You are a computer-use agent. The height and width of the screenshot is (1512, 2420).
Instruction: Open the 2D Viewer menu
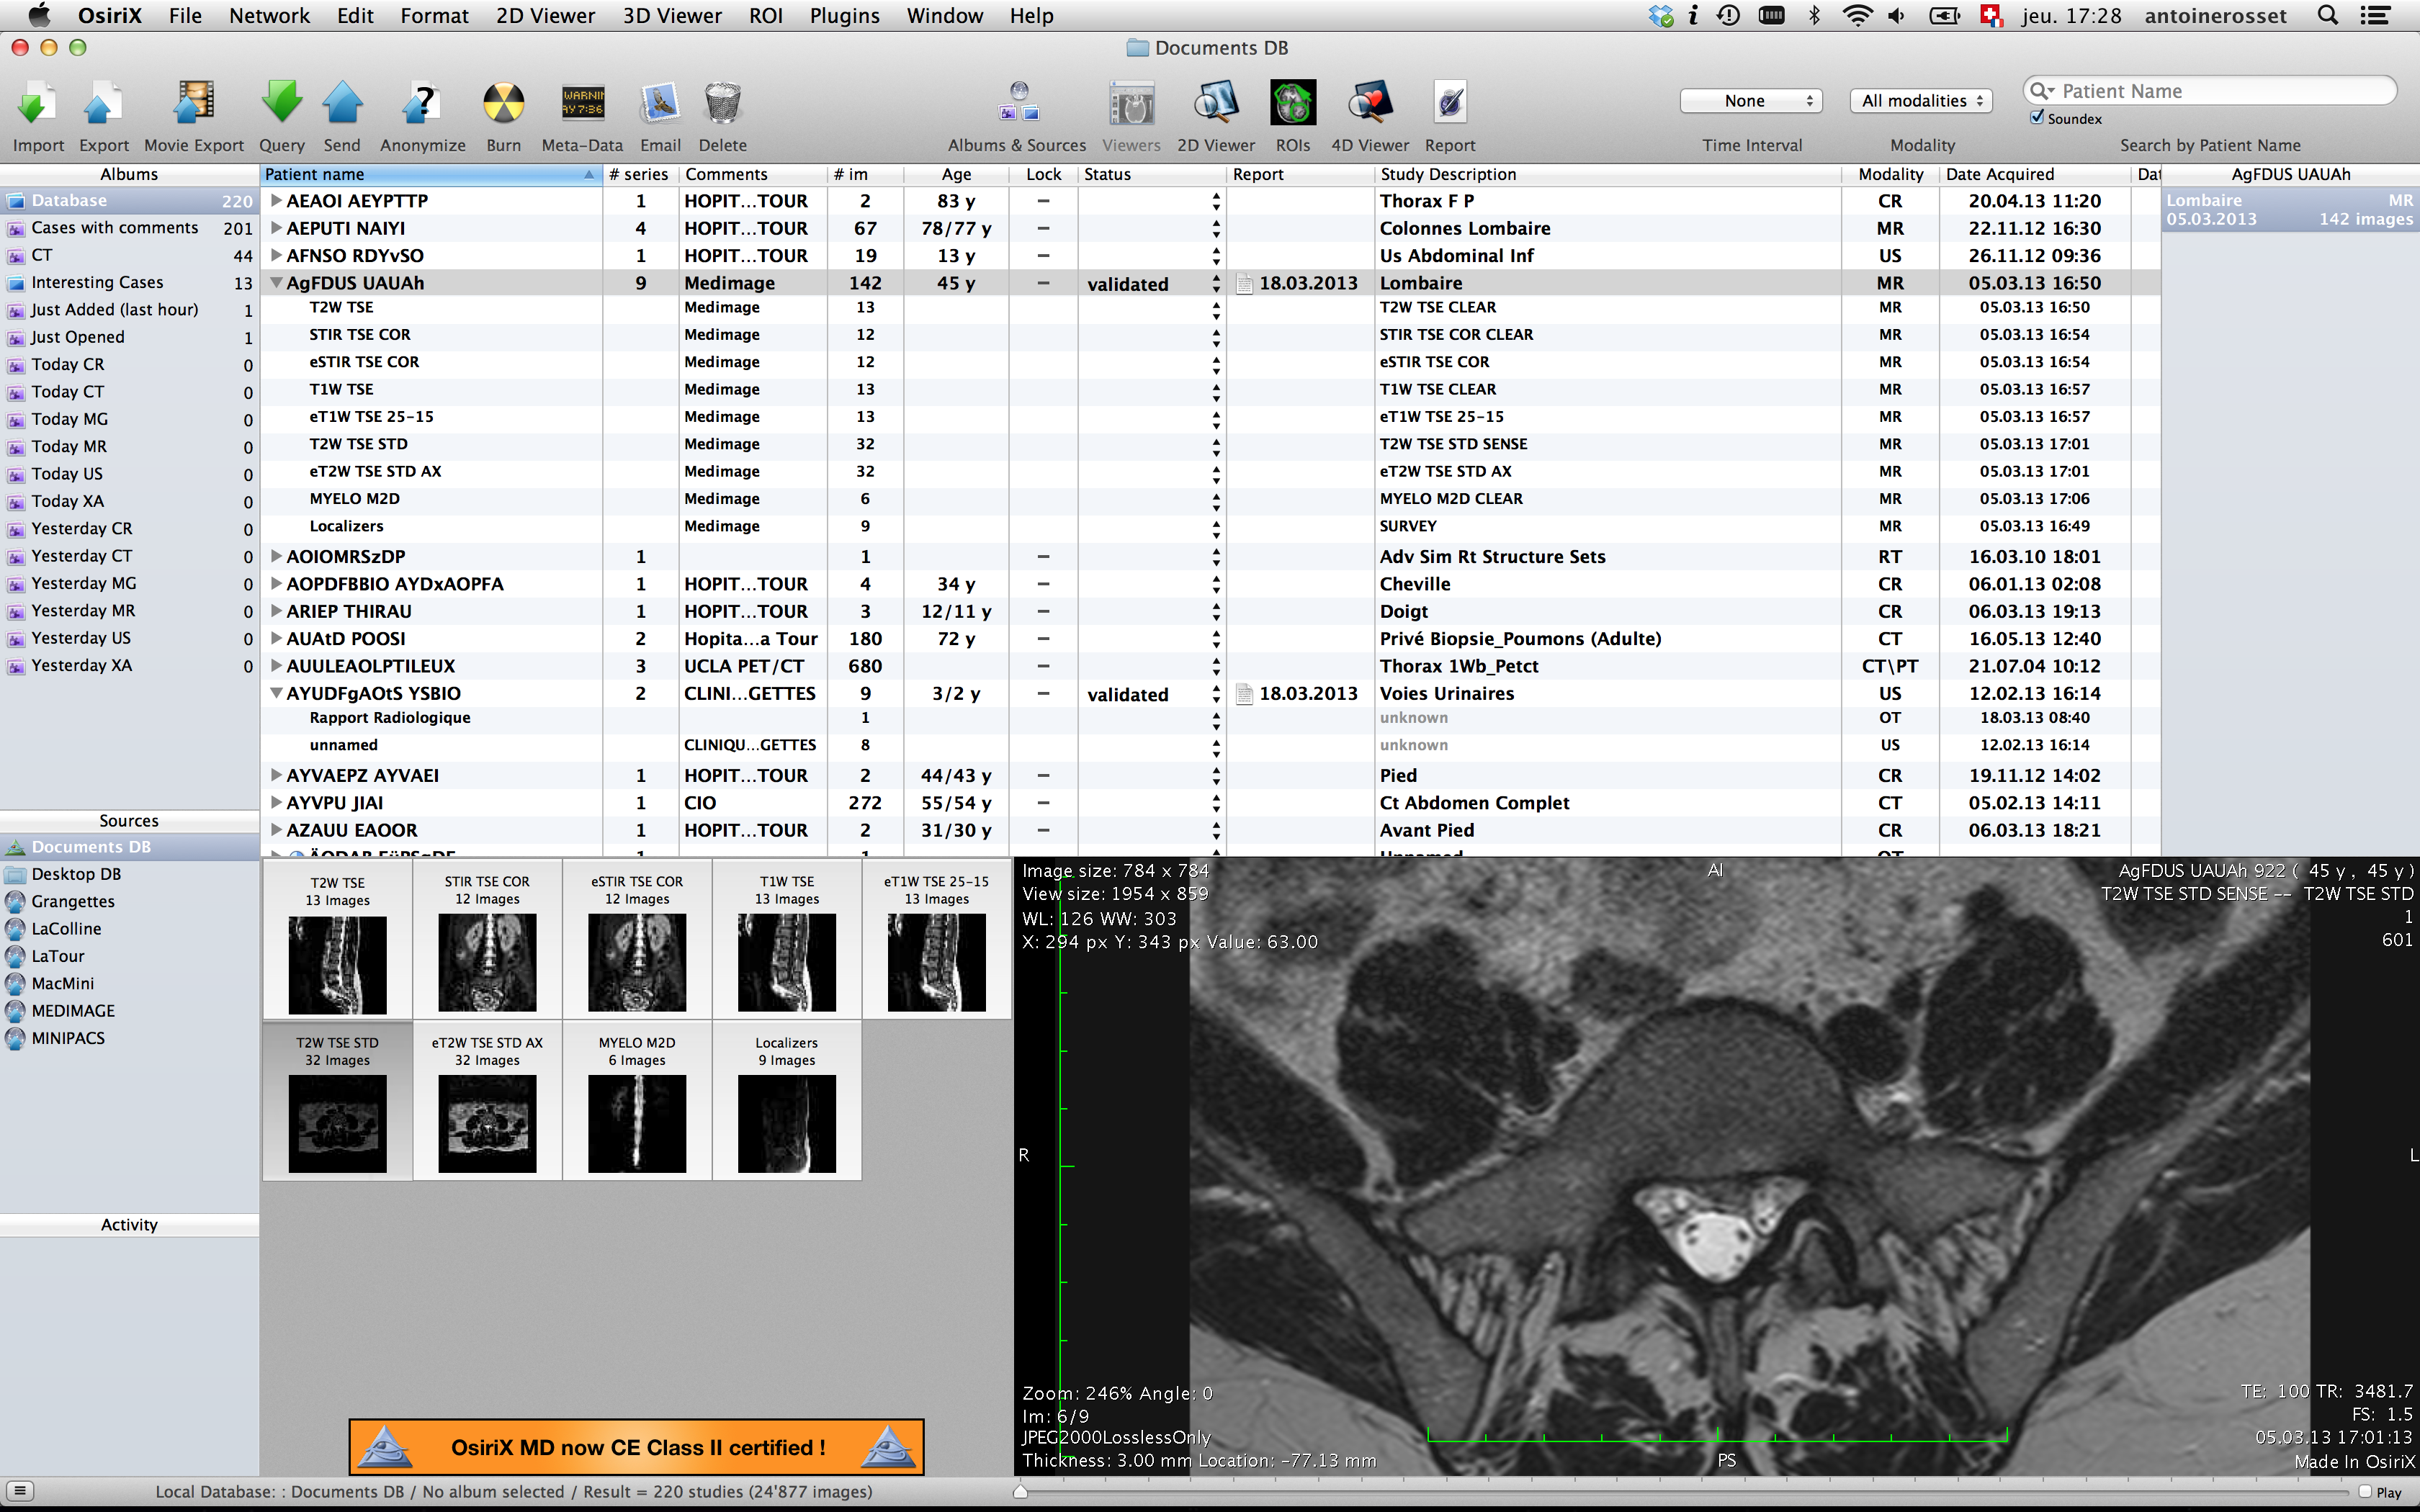(x=545, y=15)
